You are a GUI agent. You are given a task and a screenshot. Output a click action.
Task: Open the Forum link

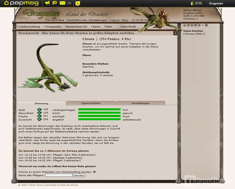click(x=50, y=20)
